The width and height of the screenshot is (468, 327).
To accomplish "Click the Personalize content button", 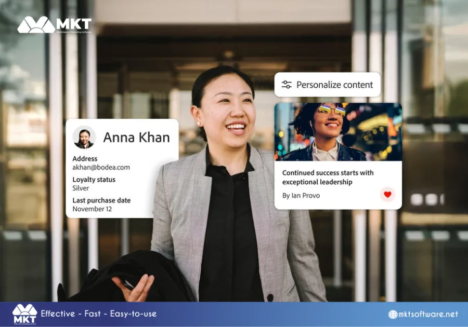I will pyautogui.click(x=328, y=85).
